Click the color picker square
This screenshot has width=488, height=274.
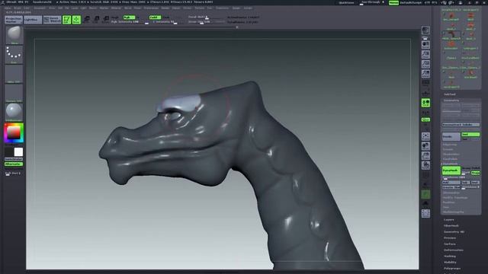pyautogui.click(x=14, y=133)
